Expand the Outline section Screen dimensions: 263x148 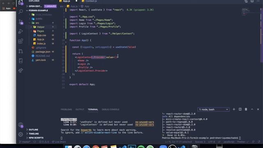(x=33, y=129)
